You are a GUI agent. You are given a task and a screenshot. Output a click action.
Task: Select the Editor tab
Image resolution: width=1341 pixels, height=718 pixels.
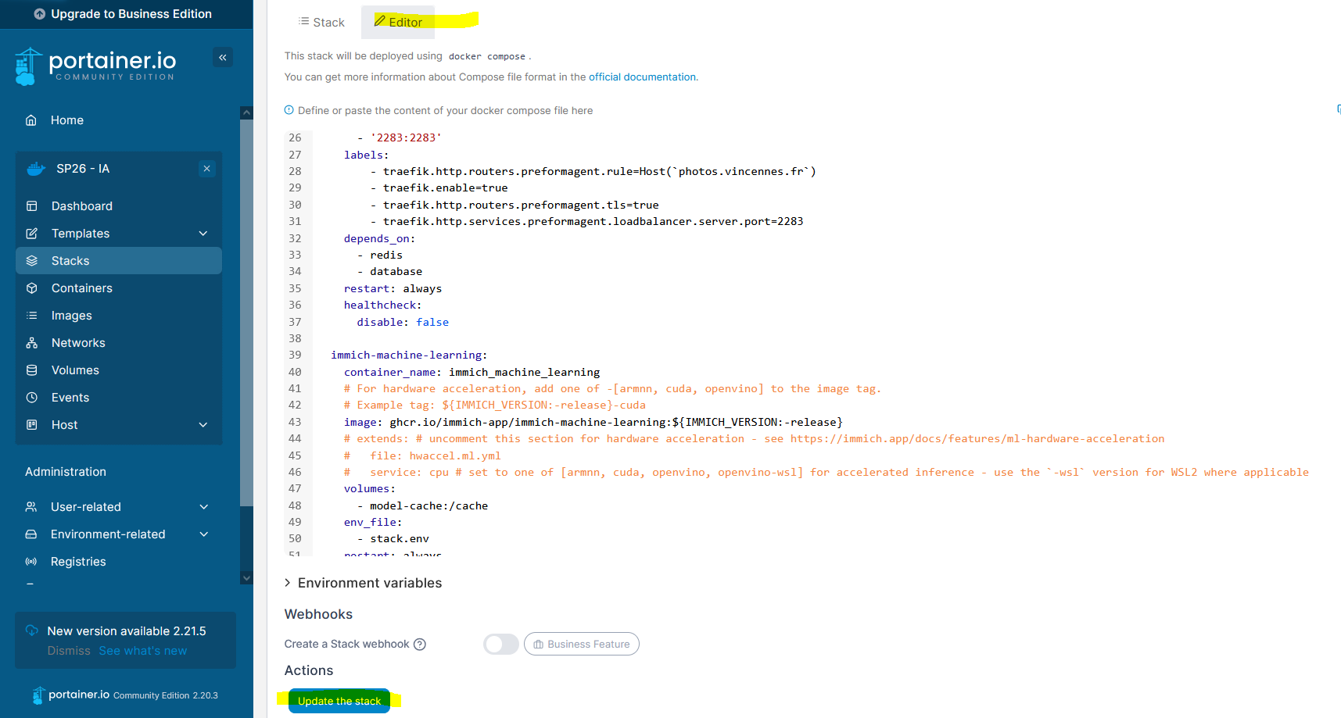[x=398, y=22]
